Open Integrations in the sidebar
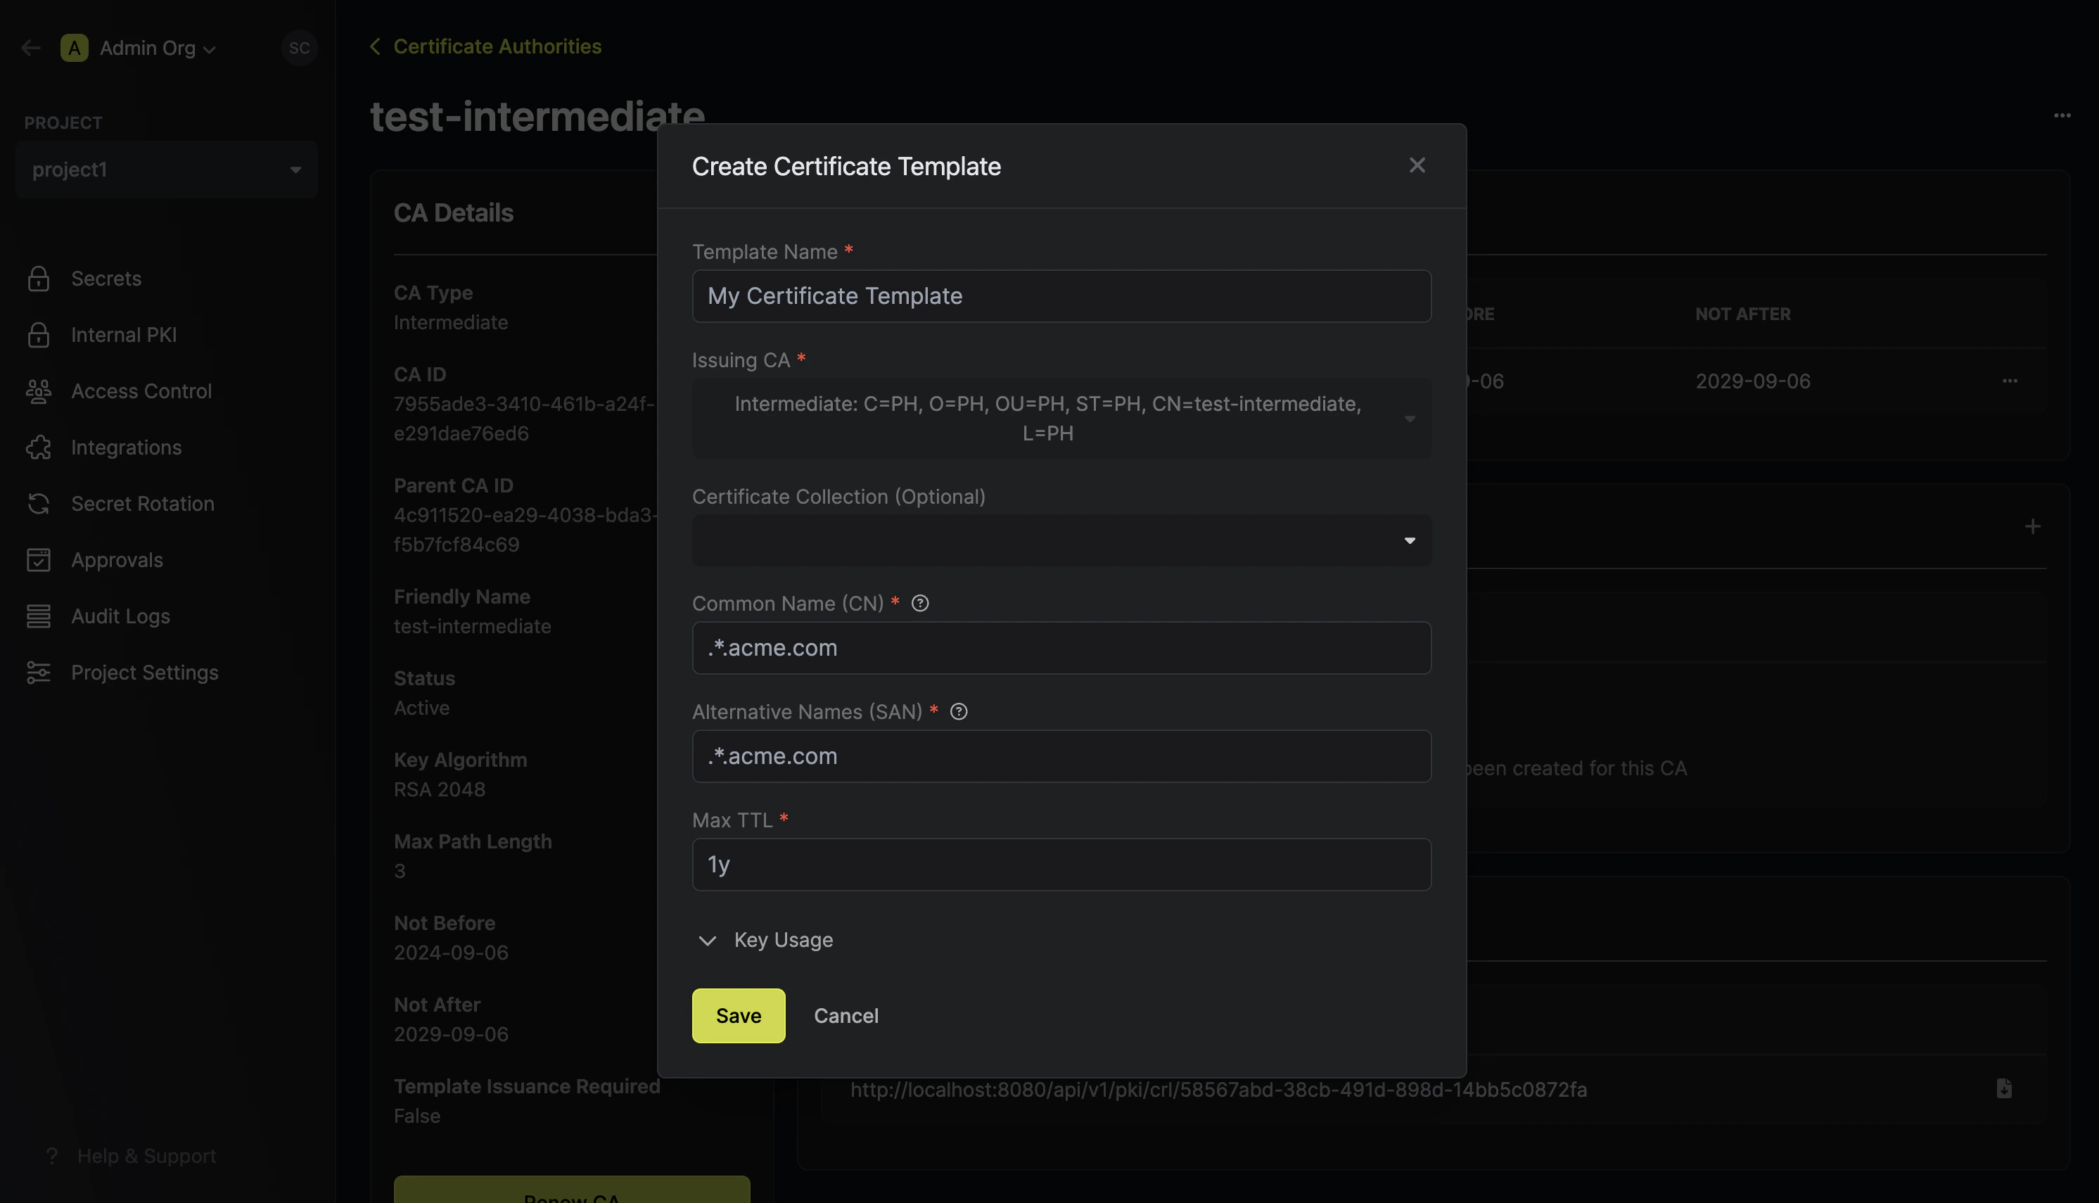This screenshot has height=1203, width=2099. [x=125, y=447]
